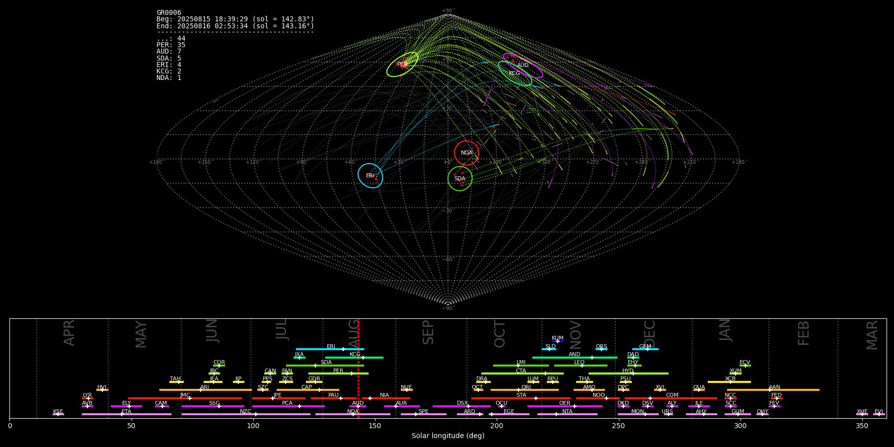This screenshot has width=894, height=447.
Task: Click the GR0006 station title text
Action: (x=169, y=13)
